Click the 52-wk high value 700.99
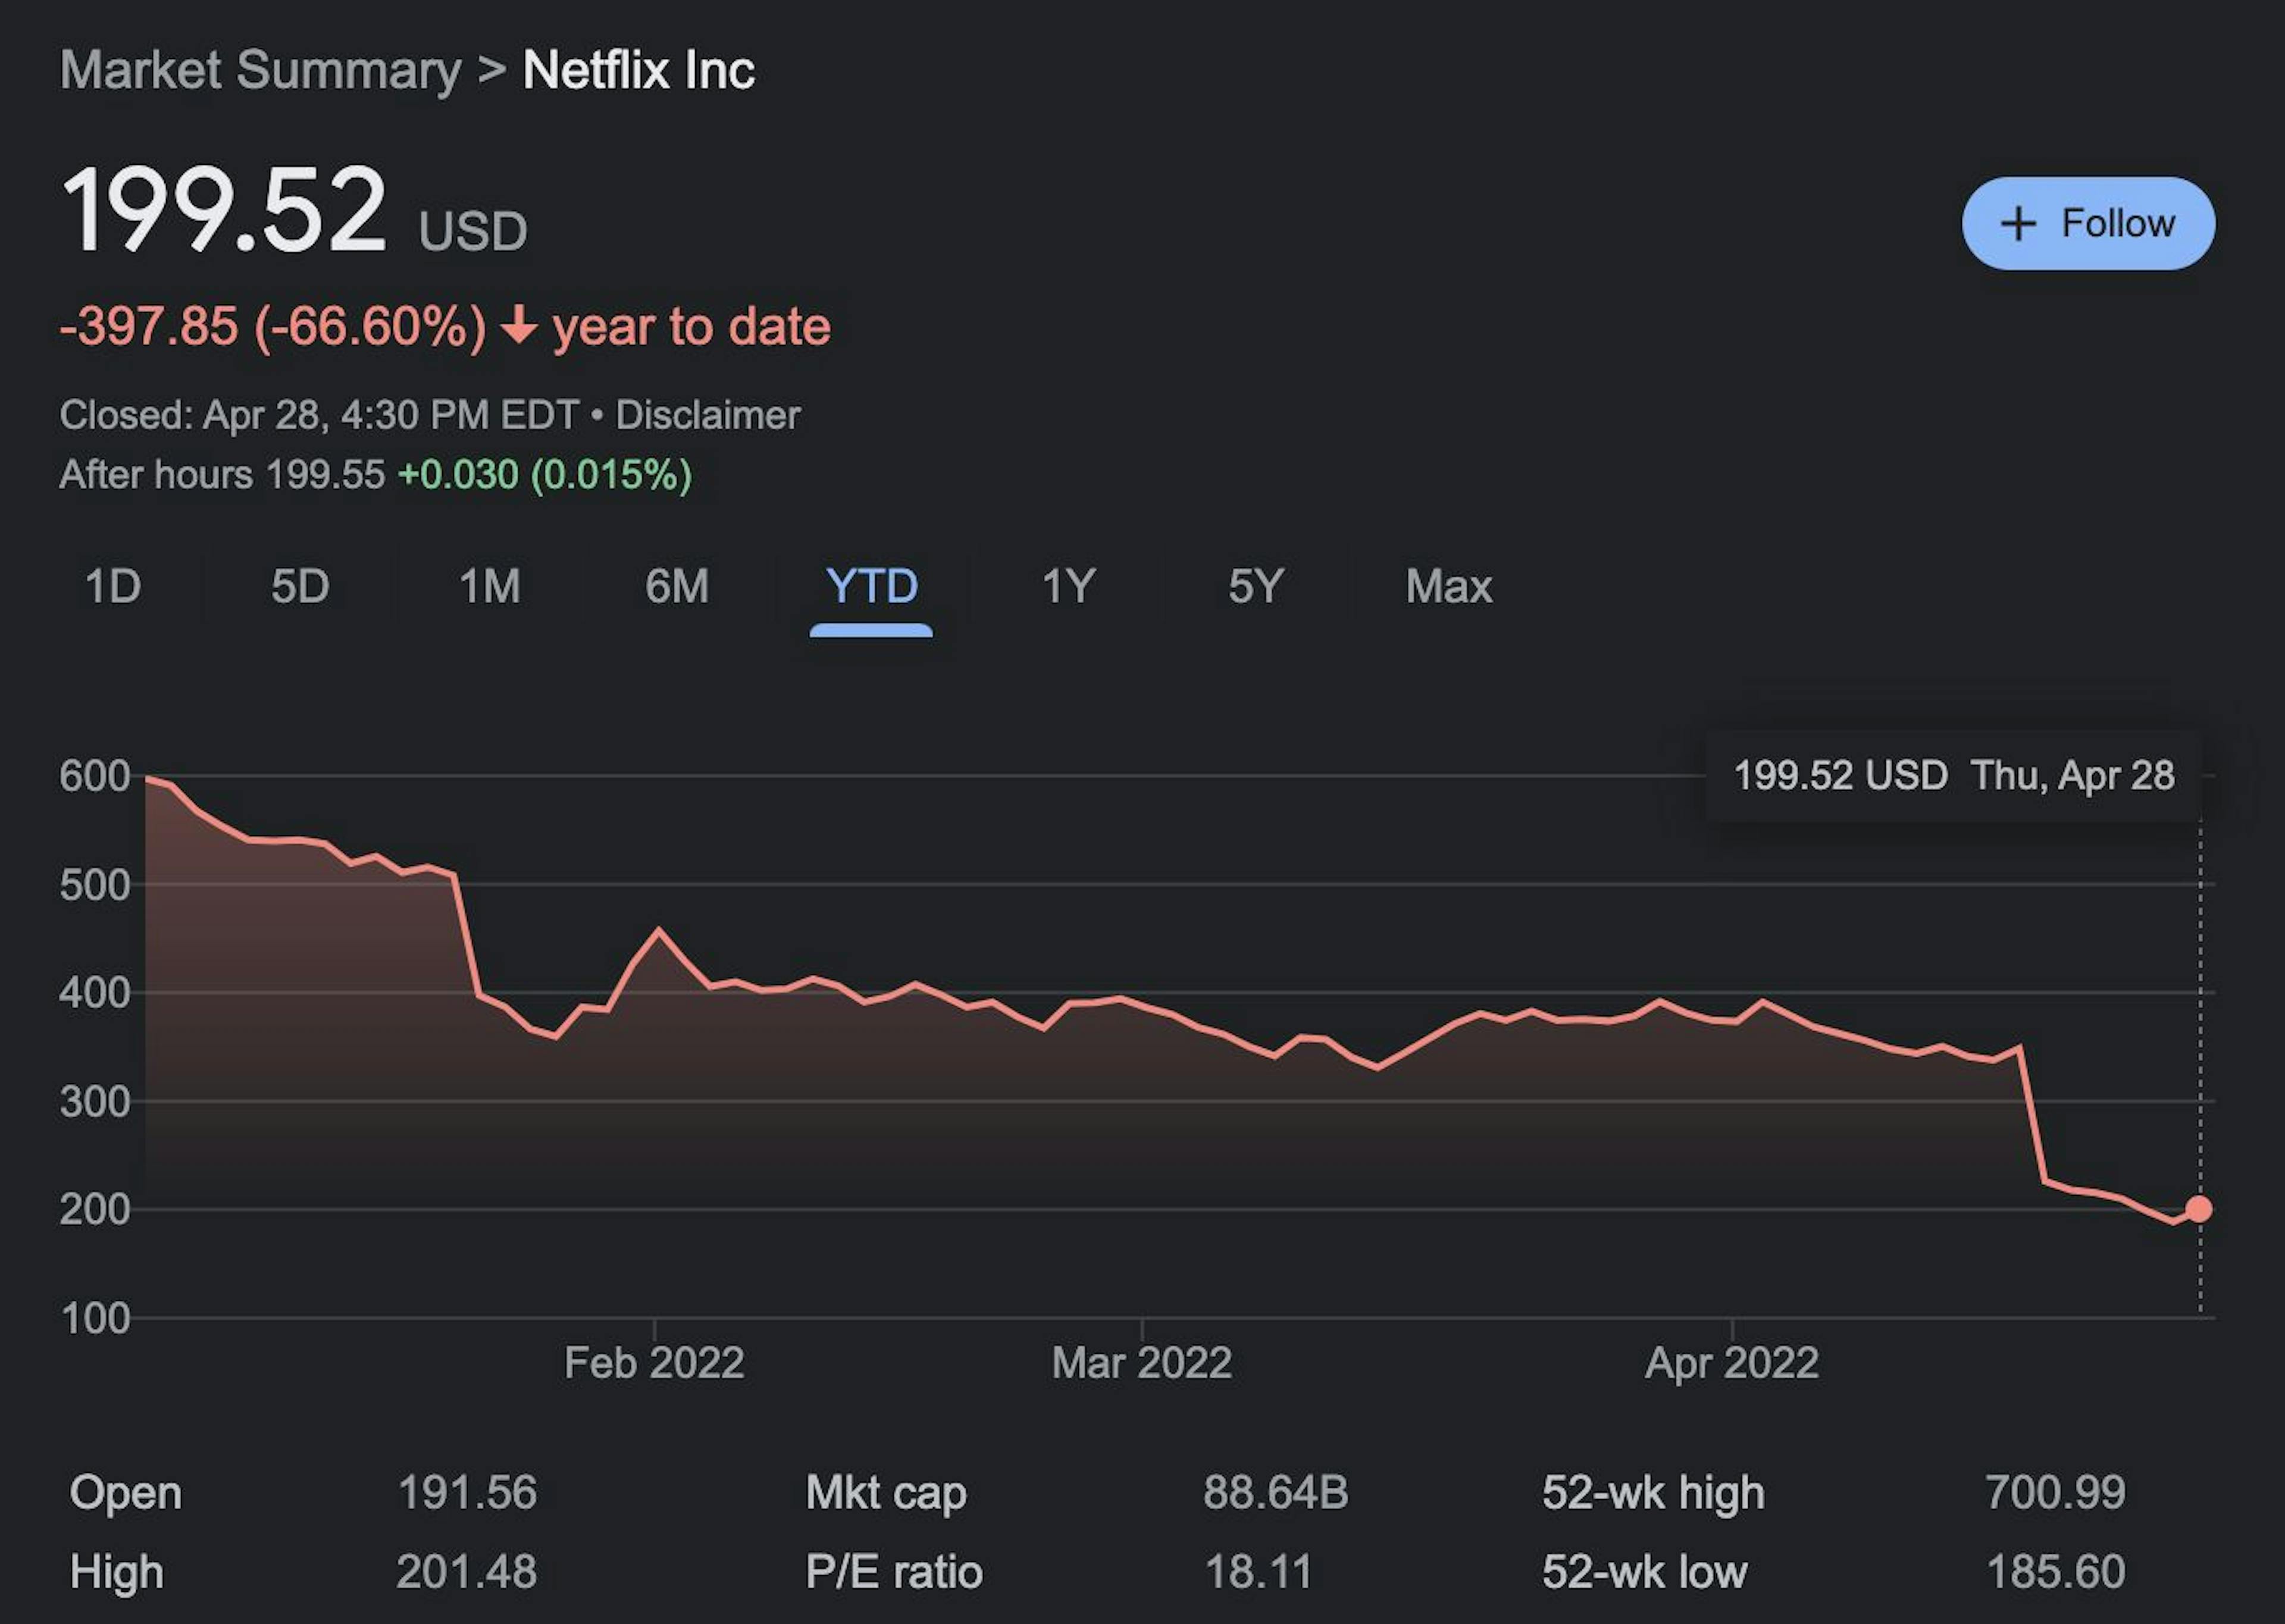 coord(2054,1493)
